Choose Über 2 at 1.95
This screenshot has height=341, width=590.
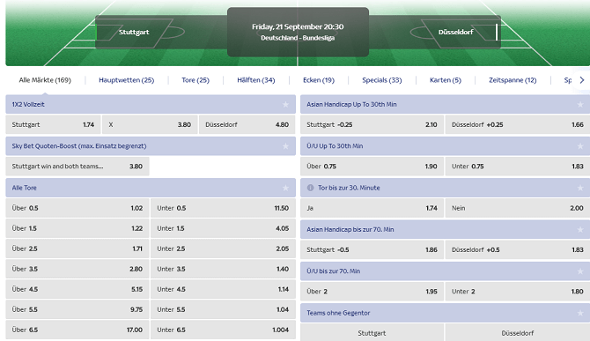[x=372, y=292]
